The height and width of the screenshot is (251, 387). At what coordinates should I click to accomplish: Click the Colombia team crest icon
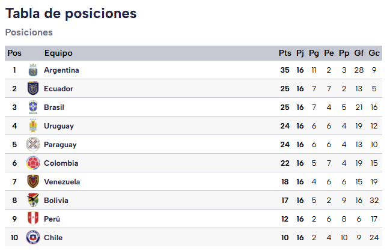pos(33,163)
